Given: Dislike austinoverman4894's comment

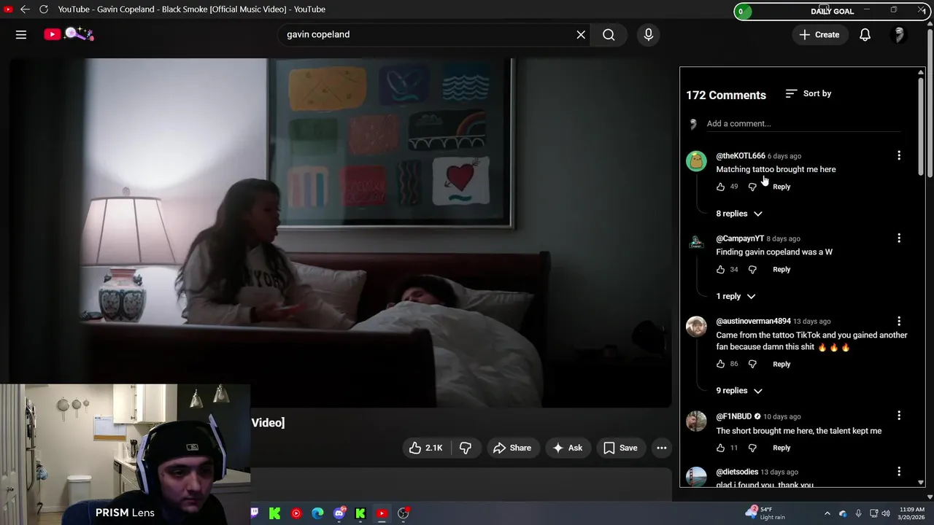Looking at the screenshot, I should (752, 364).
